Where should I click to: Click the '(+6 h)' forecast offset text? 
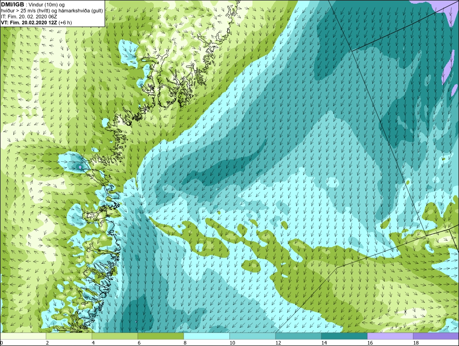pos(65,23)
